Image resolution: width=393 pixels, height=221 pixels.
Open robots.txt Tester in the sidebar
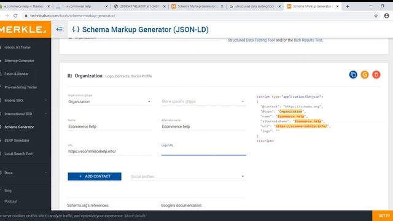18,47
